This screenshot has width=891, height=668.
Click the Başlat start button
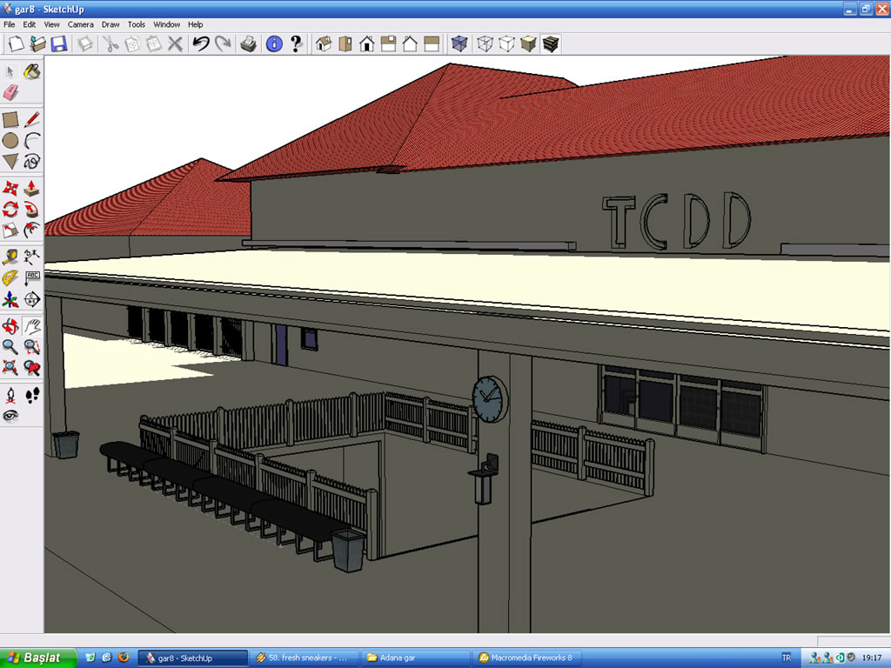pos(38,658)
